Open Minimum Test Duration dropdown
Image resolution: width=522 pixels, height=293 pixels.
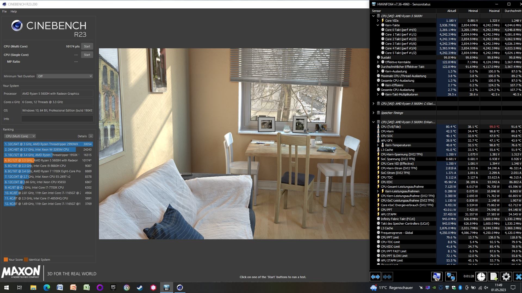65,76
